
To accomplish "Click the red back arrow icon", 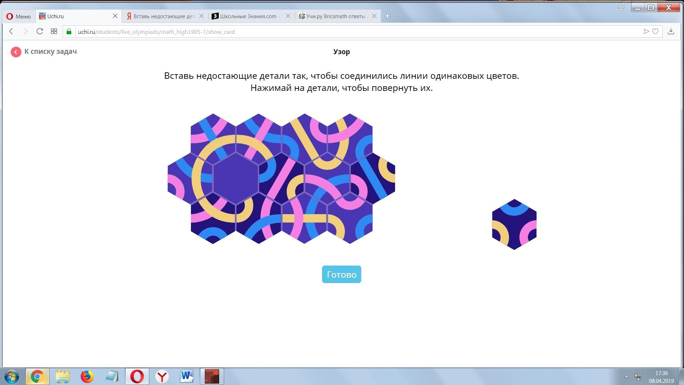I will (x=16, y=52).
